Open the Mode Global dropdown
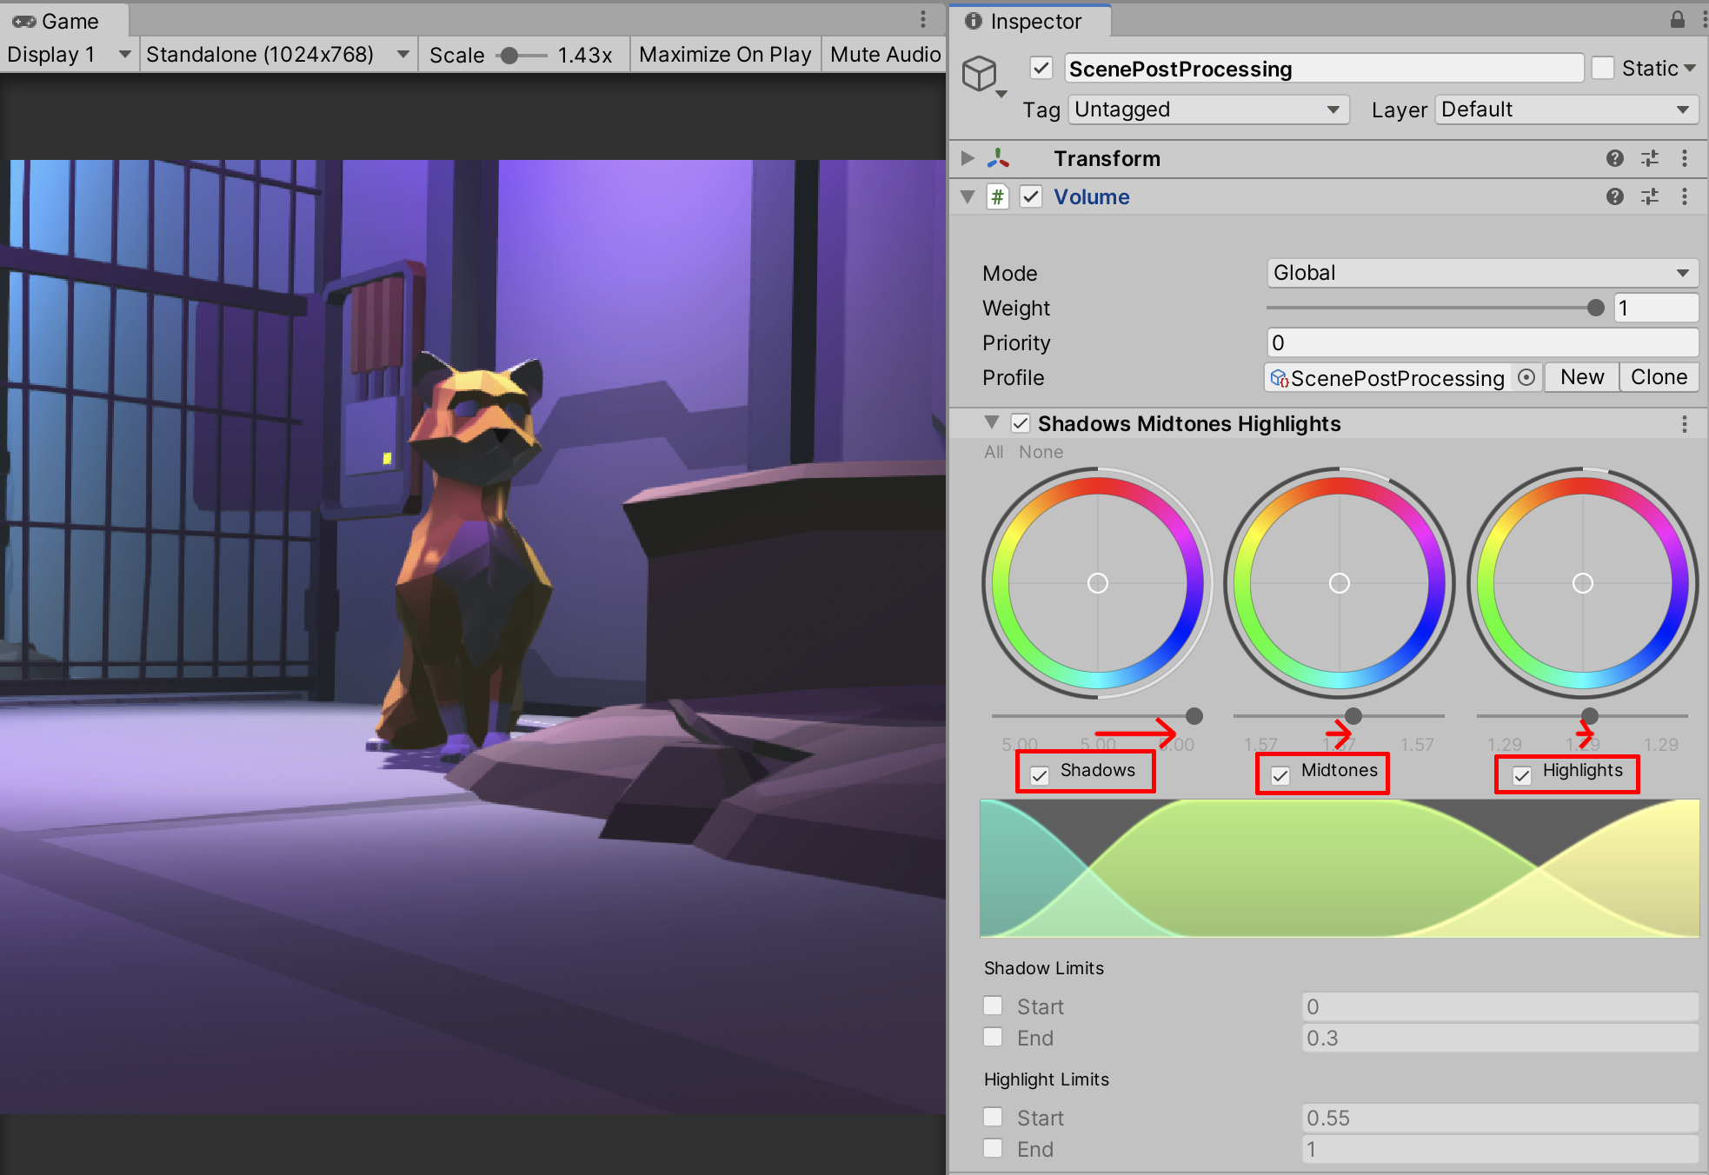Screen dimensions: 1709x1175 (x=1481, y=273)
